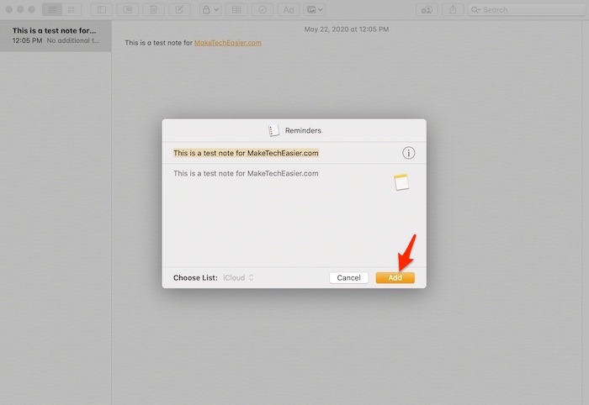589x405 pixels.
Task: Toggle the folders sidebar in Notes toolbar
Action: click(x=102, y=10)
